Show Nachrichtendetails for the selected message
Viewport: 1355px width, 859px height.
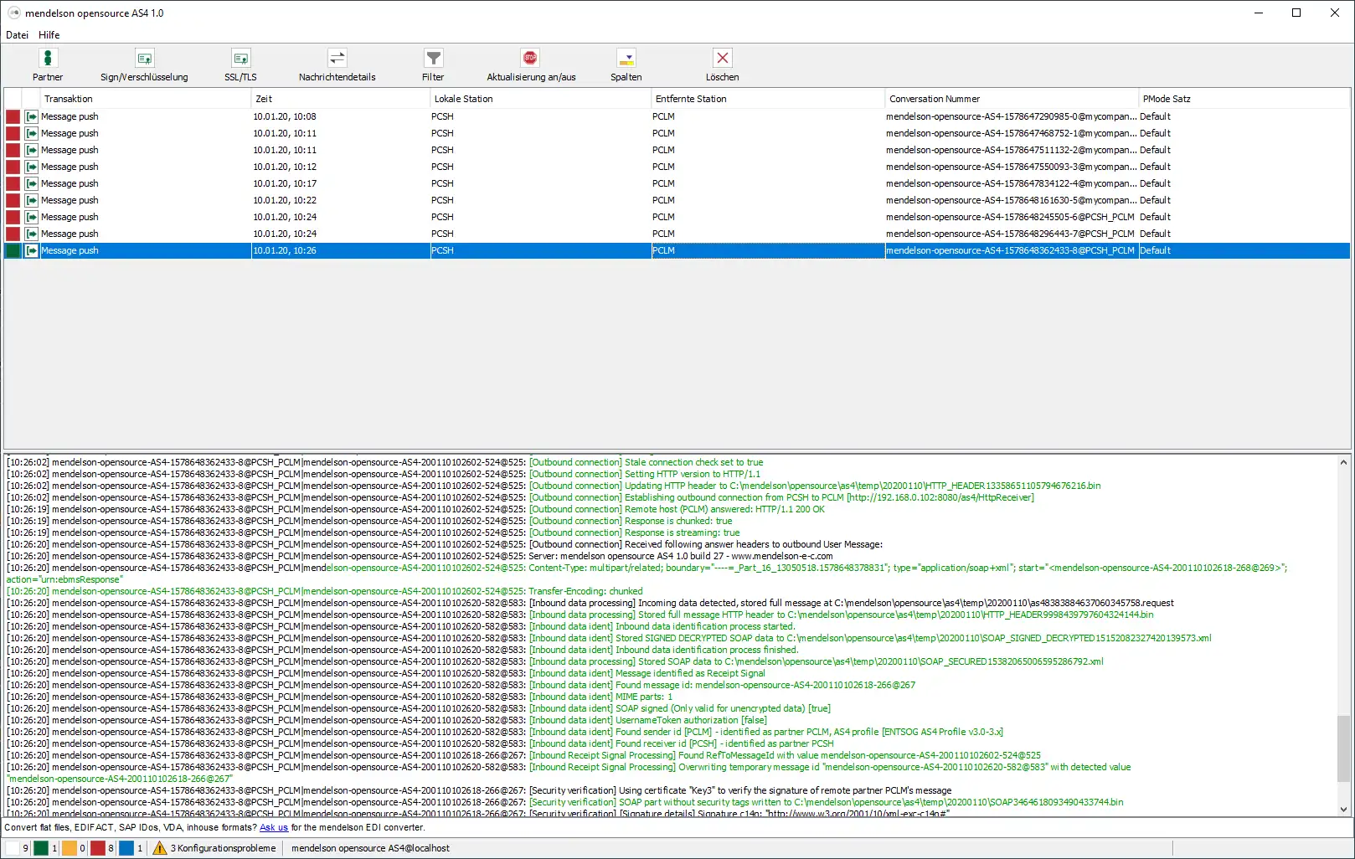[337, 65]
